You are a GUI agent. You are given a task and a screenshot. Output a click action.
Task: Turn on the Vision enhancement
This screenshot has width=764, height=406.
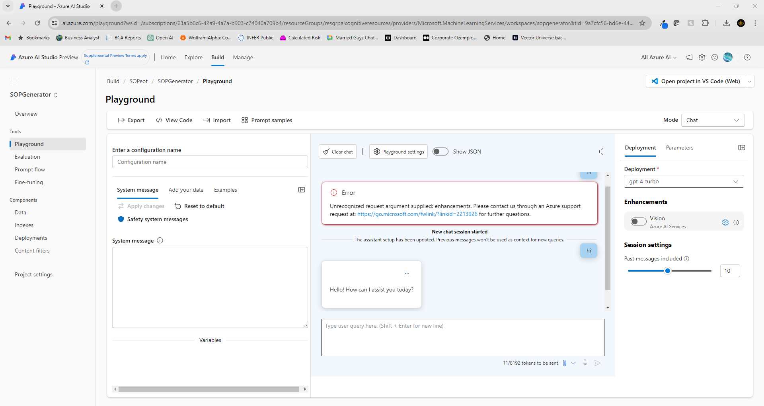pyautogui.click(x=638, y=221)
